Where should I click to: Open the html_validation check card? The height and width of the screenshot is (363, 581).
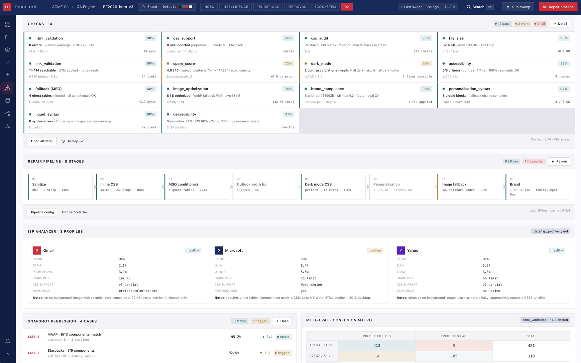[x=92, y=44]
